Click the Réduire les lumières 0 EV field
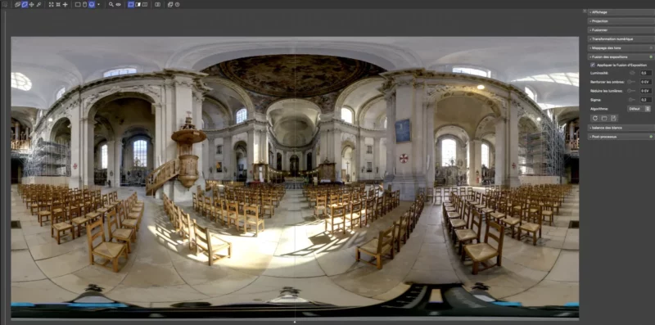Image resolution: width=655 pixels, height=325 pixels. pos(646,91)
